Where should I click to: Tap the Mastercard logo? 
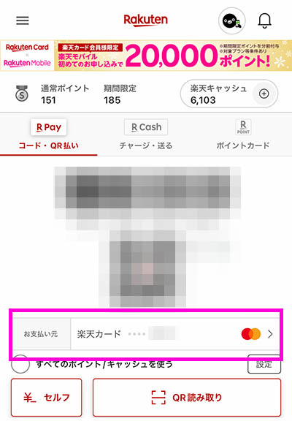[x=251, y=334]
